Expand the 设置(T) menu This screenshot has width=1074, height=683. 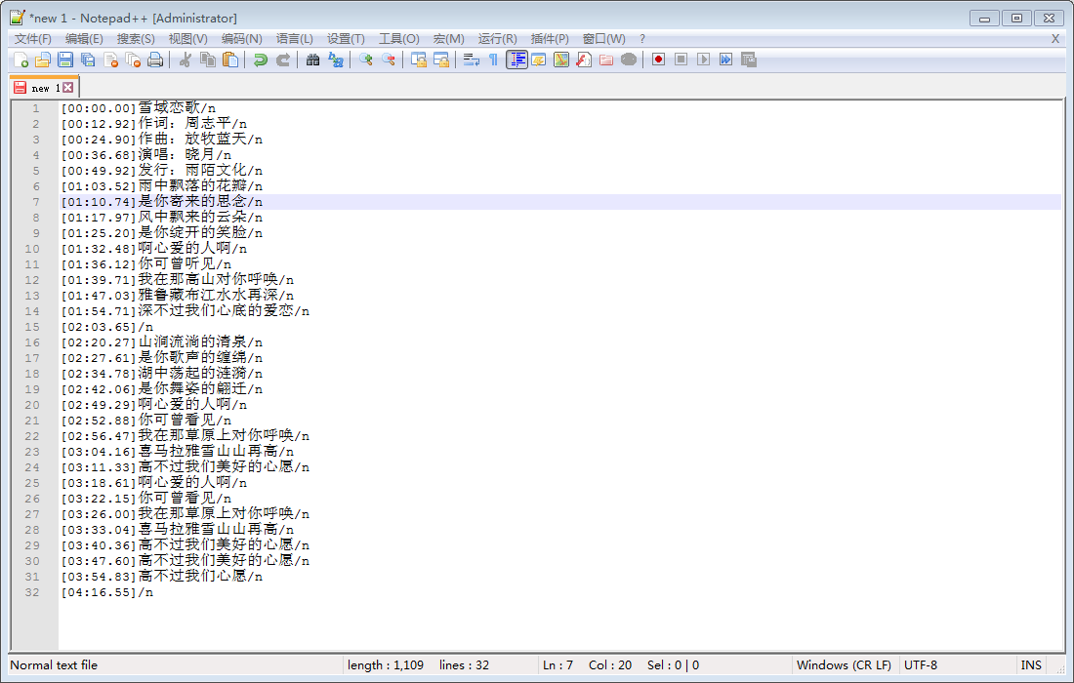pyautogui.click(x=346, y=39)
